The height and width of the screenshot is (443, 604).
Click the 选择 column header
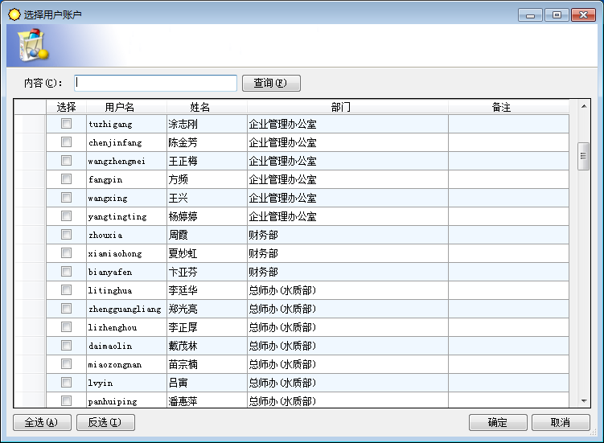[x=66, y=107]
